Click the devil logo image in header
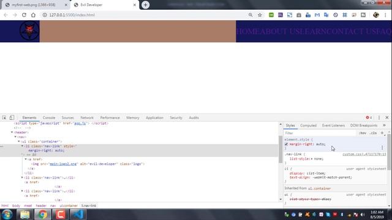The height and width of the screenshot is (220, 392). pyautogui.click(x=29, y=31)
